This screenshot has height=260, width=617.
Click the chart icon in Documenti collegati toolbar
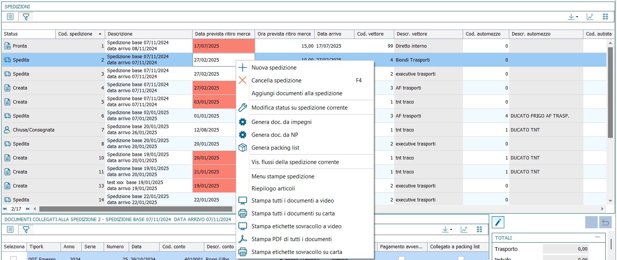coord(464,229)
